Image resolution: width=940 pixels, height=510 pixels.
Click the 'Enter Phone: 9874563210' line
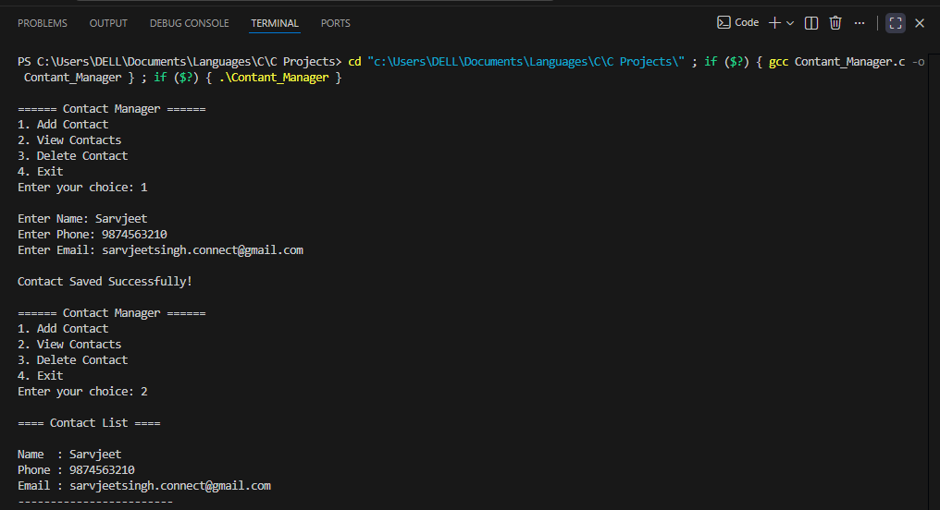tap(93, 234)
